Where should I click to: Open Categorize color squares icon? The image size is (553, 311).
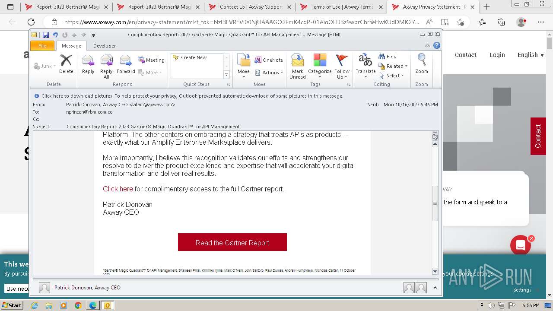click(x=320, y=60)
